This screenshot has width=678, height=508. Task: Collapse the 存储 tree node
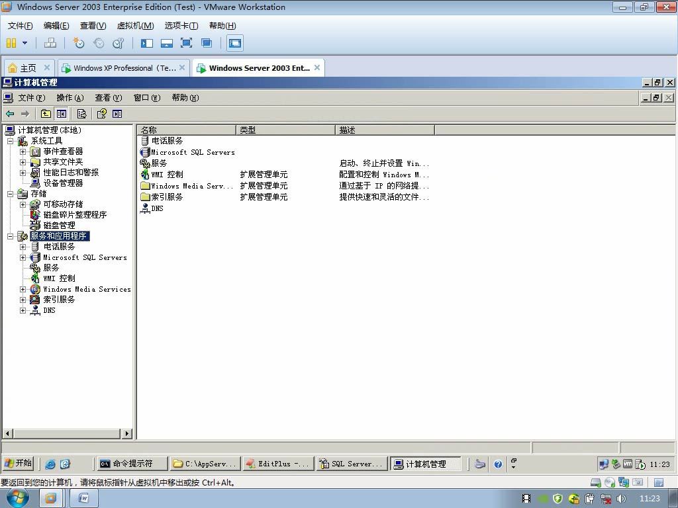tap(11, 194)
